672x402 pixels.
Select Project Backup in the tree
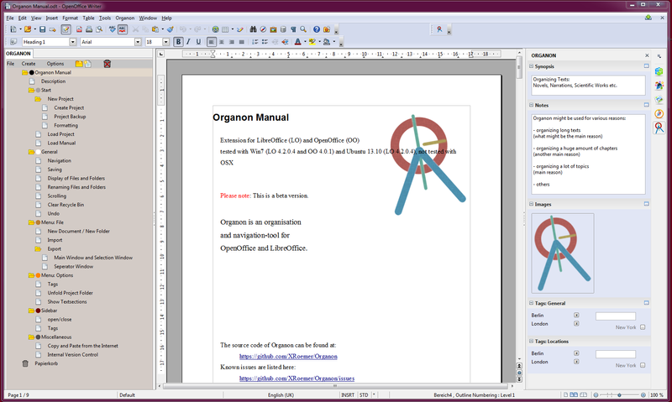[x=70, y=117]
